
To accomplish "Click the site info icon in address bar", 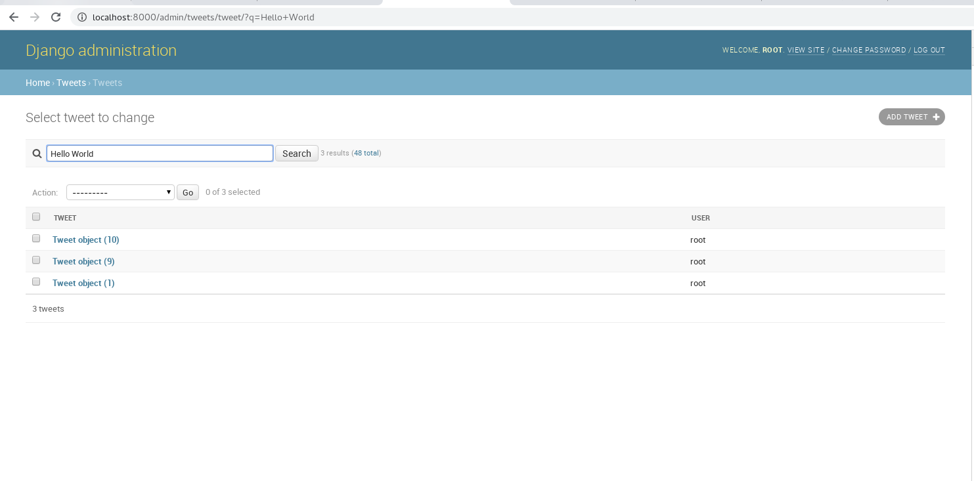I will pos(81,17).
